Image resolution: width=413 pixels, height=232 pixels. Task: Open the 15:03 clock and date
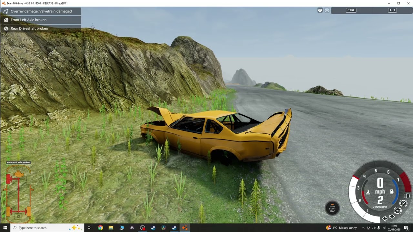click(x=394, y=228)
